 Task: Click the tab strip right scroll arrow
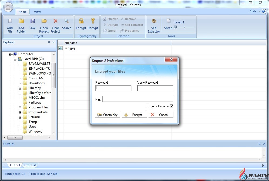pos(263,165)
